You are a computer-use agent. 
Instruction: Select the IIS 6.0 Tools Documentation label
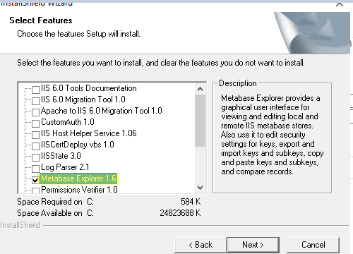pos(89,88)
